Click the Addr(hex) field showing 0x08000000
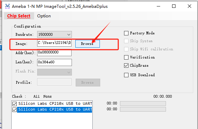Screen dimensions: 198x129 click(54, 52)
